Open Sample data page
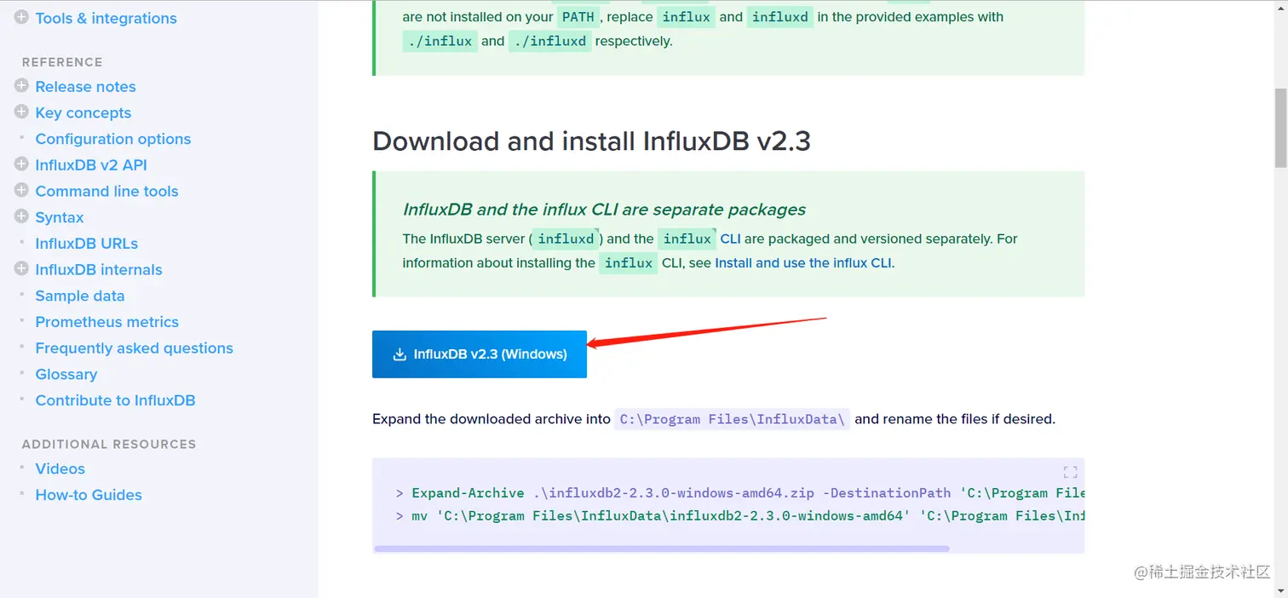 click(x=79, y=296)
